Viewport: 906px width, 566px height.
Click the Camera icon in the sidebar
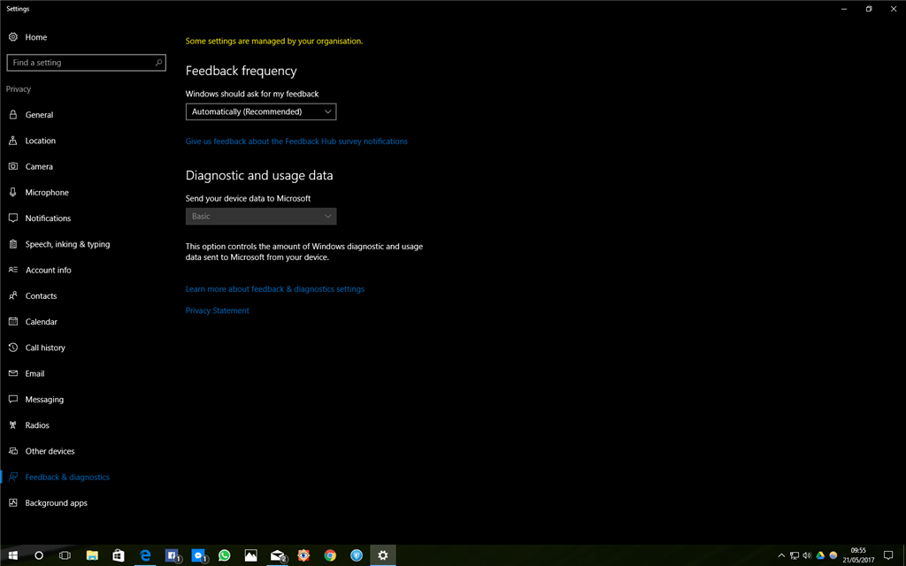(x=12, y=166)
